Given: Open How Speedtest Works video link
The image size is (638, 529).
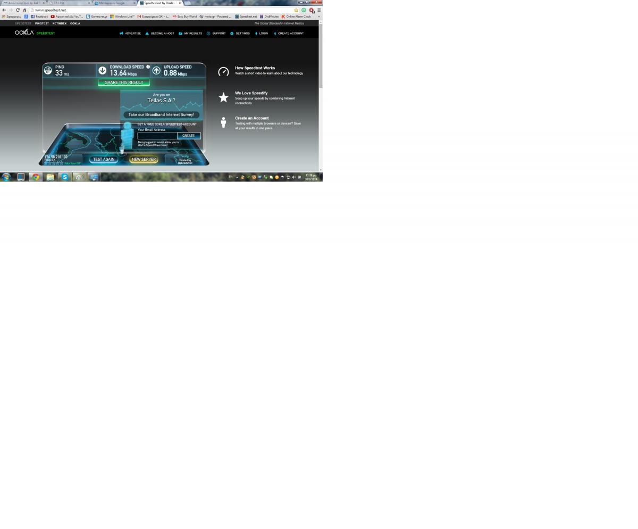Looking at the screenshot, I should (255, 68).
